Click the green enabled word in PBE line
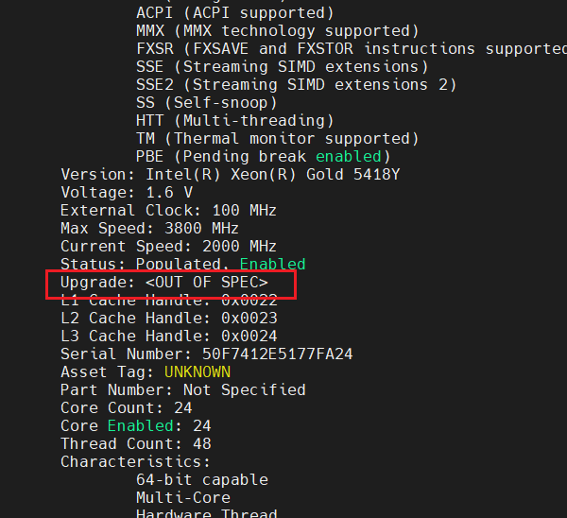Screen dimensions: 567x518 click(x=348, y=157)
